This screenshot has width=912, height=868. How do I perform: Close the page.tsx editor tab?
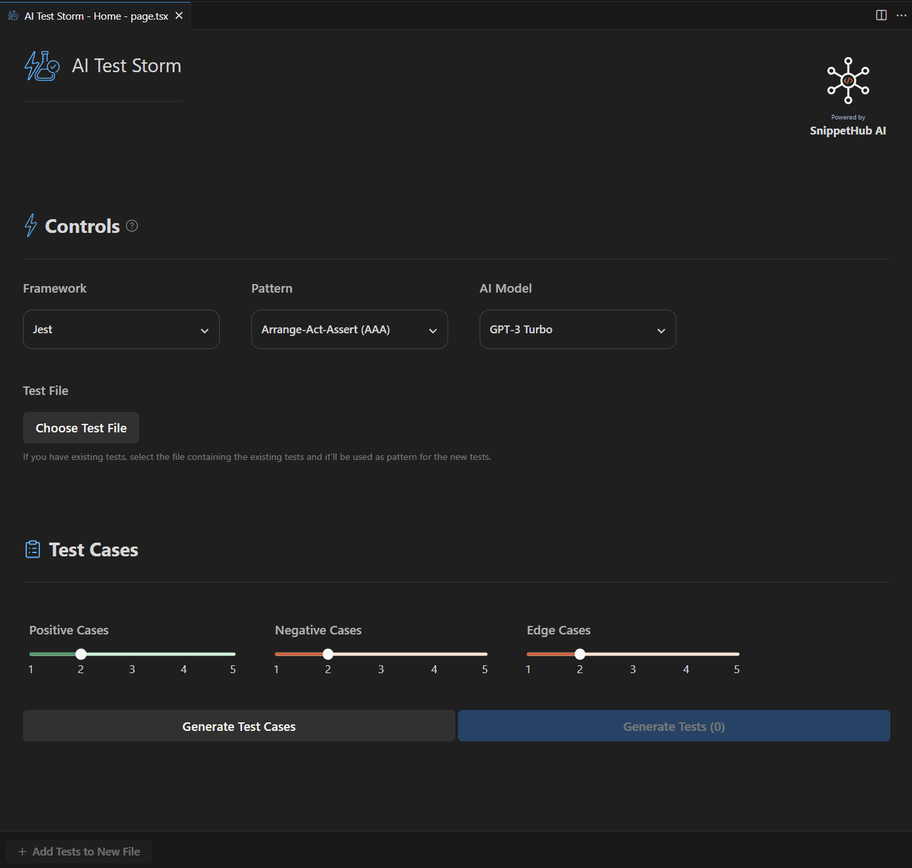click(179, 16)
